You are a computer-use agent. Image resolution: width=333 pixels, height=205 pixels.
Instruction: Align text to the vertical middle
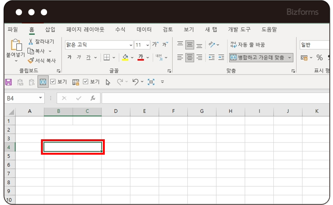tap(190, 45)
